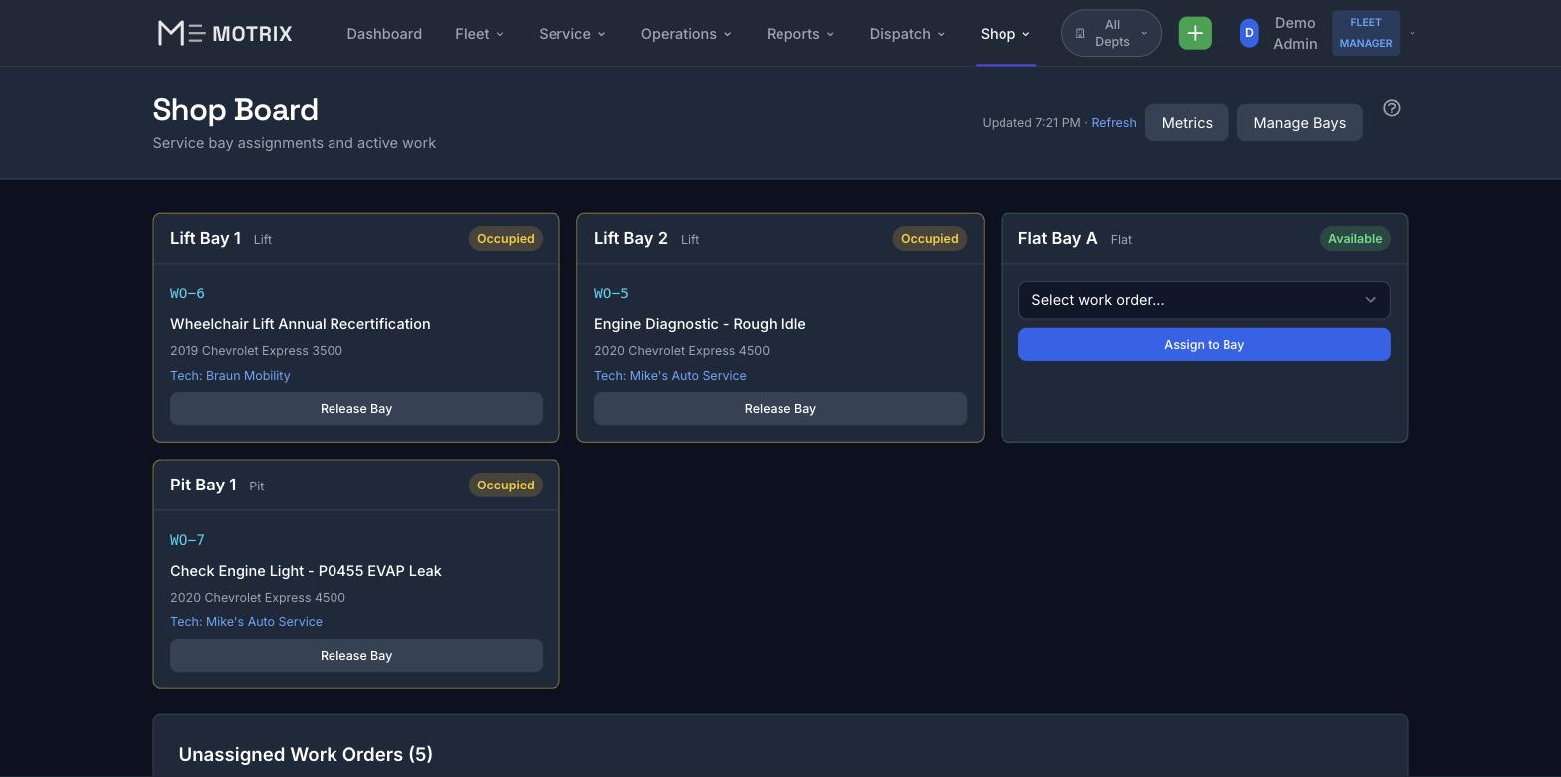Open Manage Bays
This screenshot has width=1561, height=777.
point(1299,122)
